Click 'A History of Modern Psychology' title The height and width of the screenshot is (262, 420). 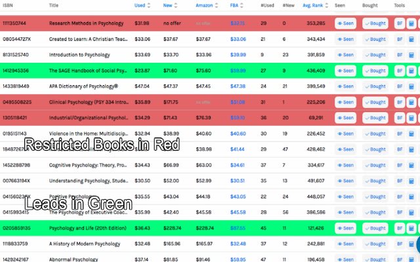point(85,244)
